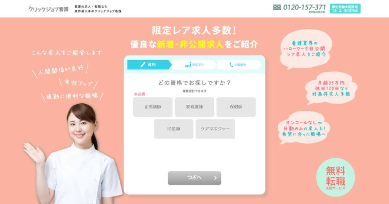Screen dimensions: 389x204
Task: Click the 月給35万円 speech bubble
Action: tap(331, 88)
